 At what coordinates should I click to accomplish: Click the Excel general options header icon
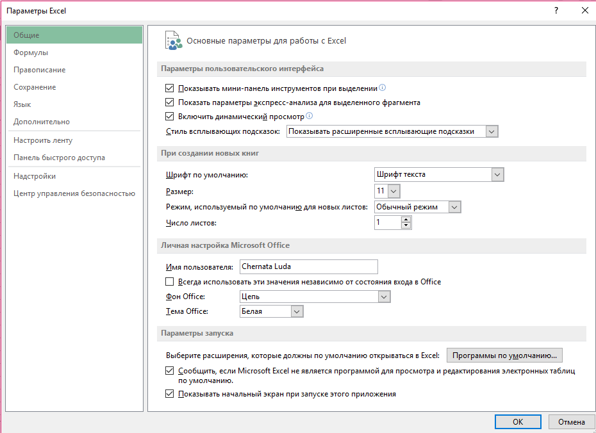coord(173,40)
